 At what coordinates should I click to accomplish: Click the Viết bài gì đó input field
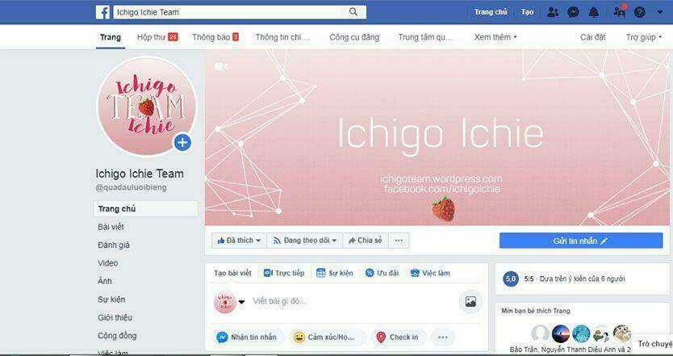coord(353,301)
